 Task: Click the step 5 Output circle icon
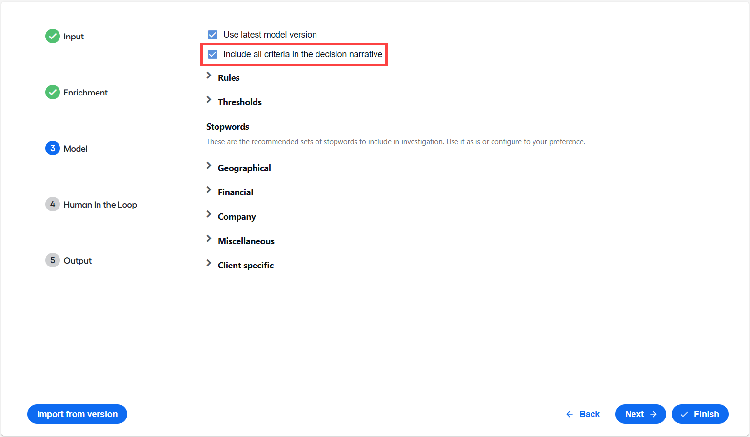(53, 260)
